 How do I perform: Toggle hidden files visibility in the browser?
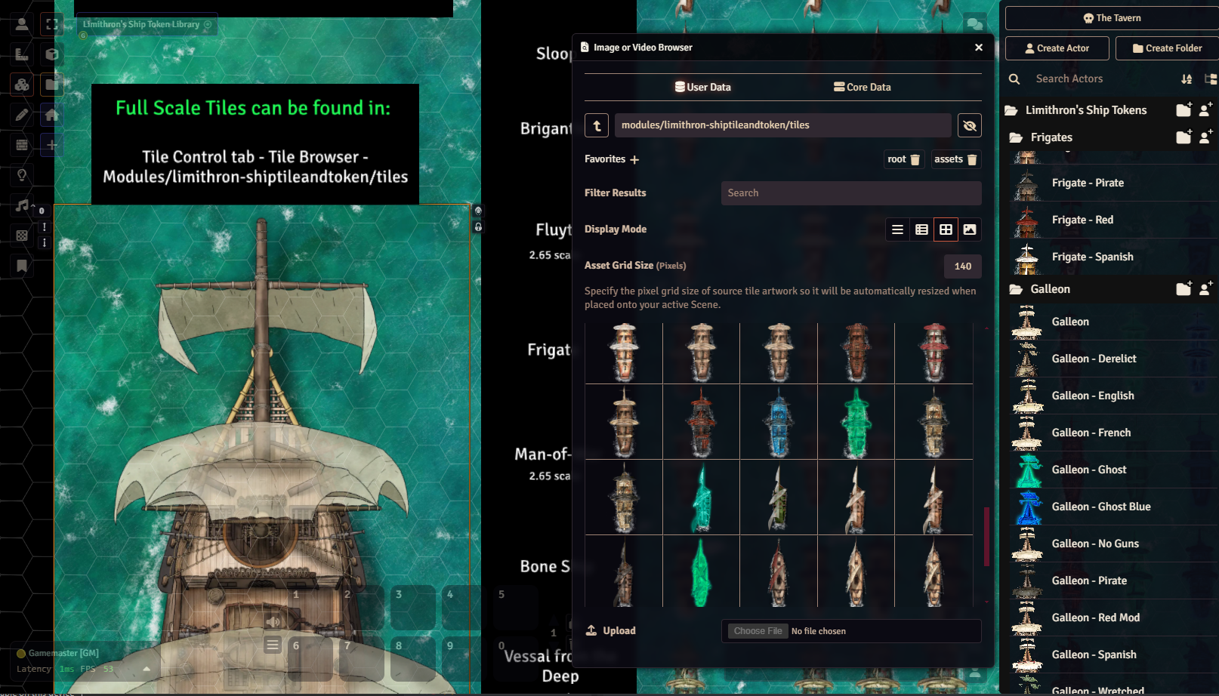(970, 125)
